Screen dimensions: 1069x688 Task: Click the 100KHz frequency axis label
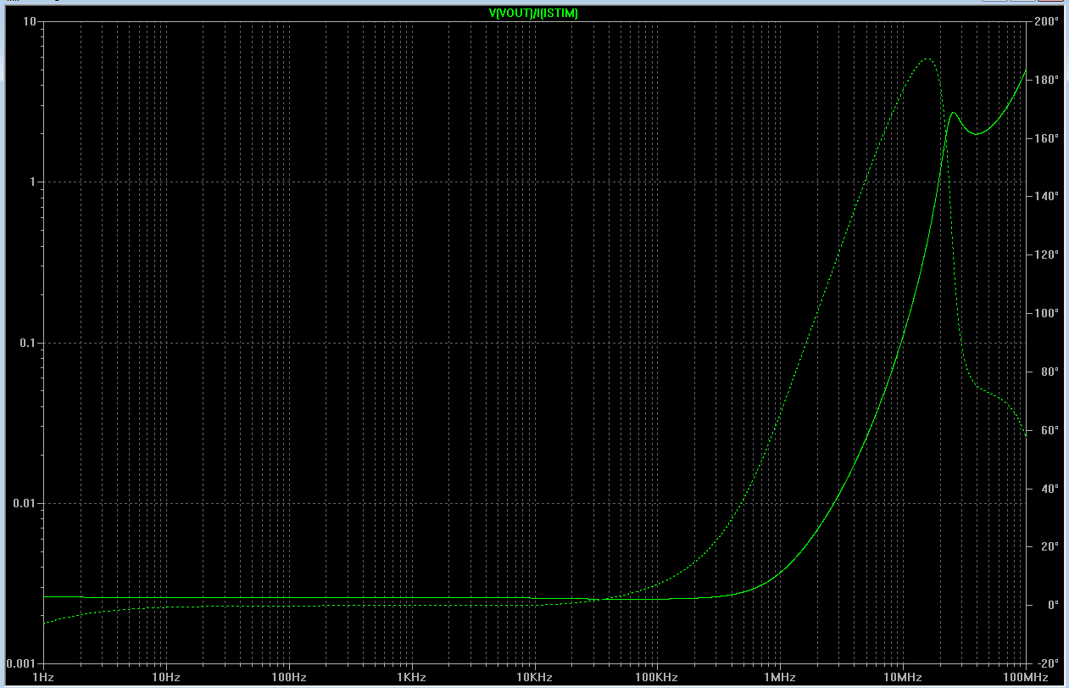point(657,678)
